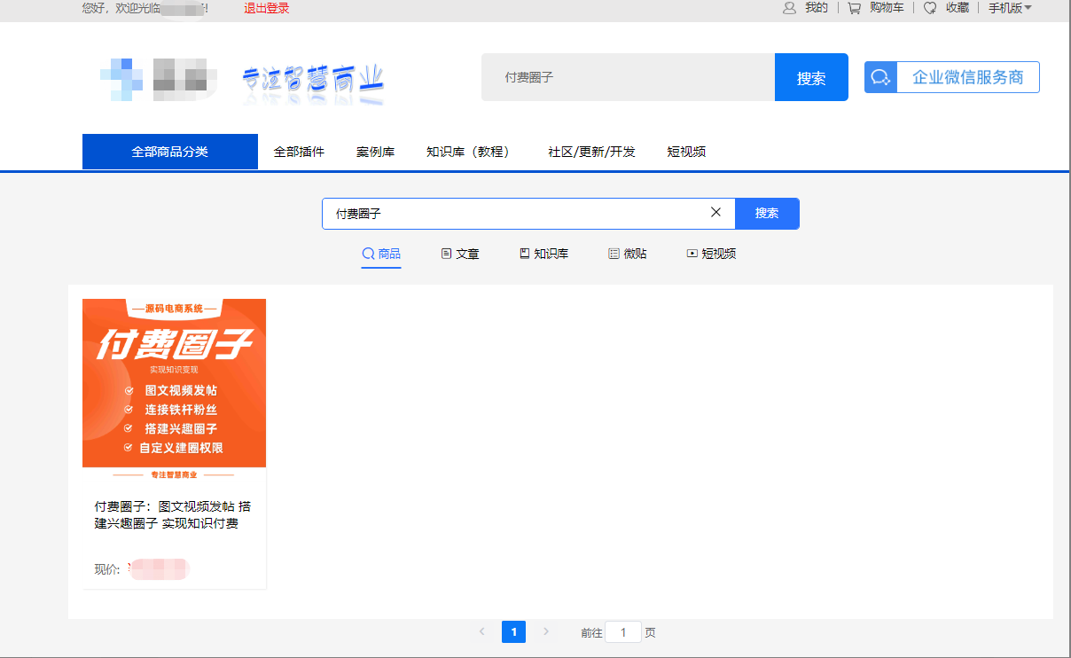Click the blue 搜索 button in header

click(811, 78)
